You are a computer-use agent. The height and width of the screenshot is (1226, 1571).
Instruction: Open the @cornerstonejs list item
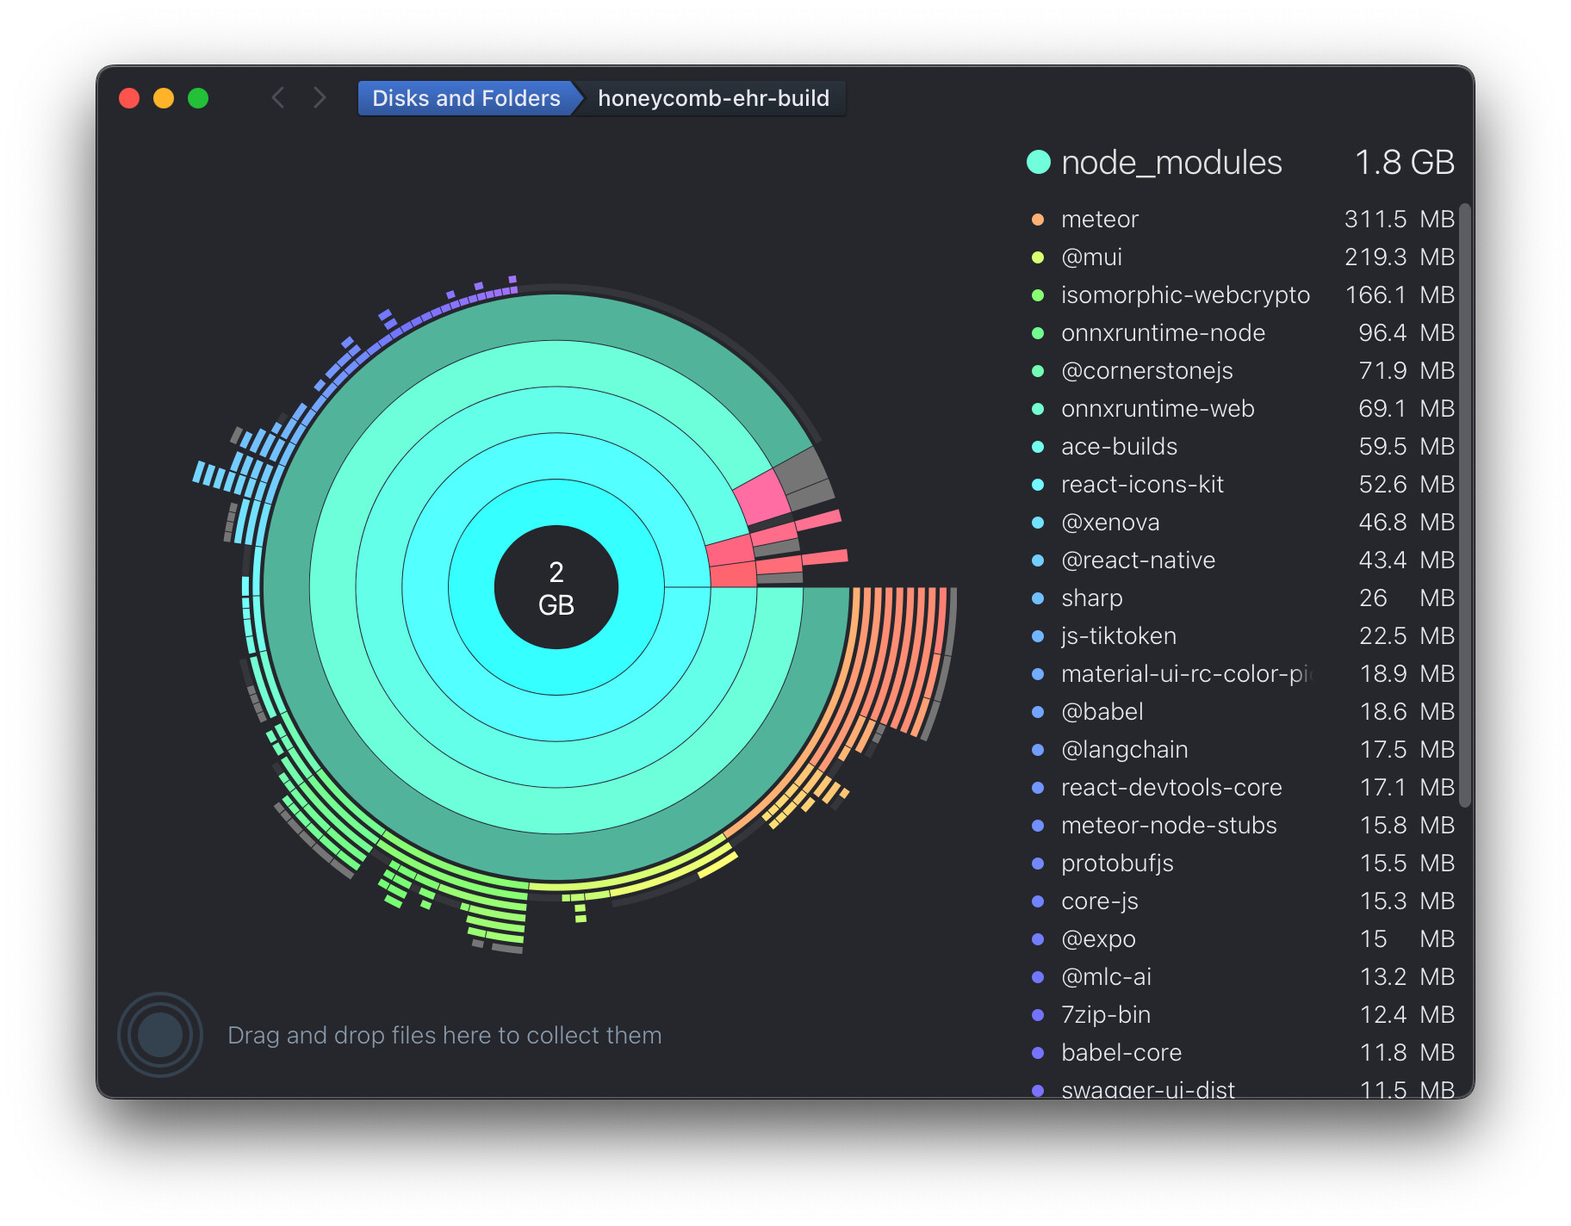click(1146, 371)
